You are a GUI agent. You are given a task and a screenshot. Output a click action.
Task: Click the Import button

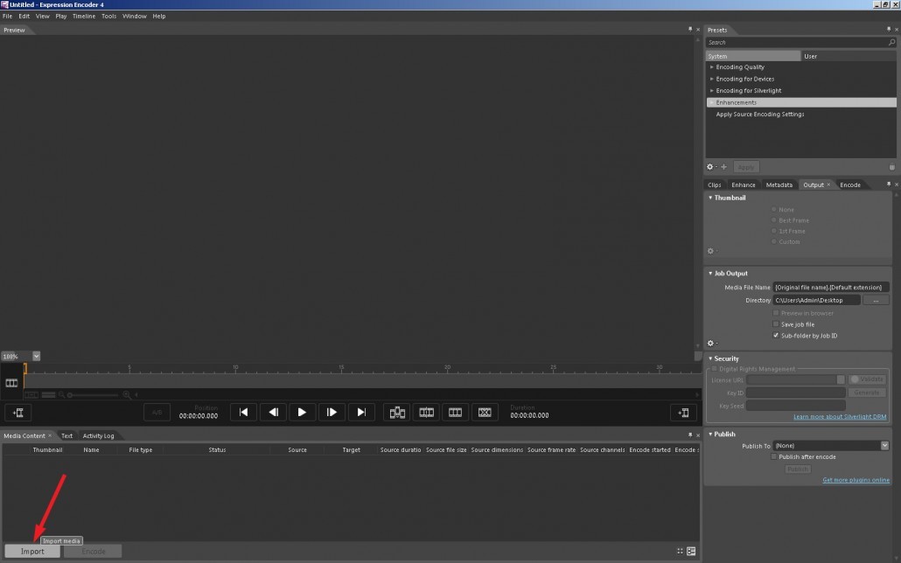(x=32, y=552)
